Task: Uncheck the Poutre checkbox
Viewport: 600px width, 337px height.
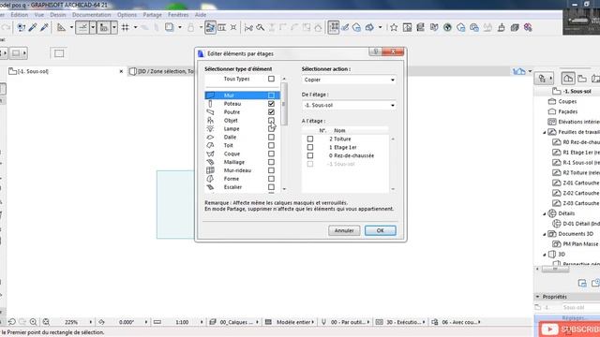Action: click(271, 112)
